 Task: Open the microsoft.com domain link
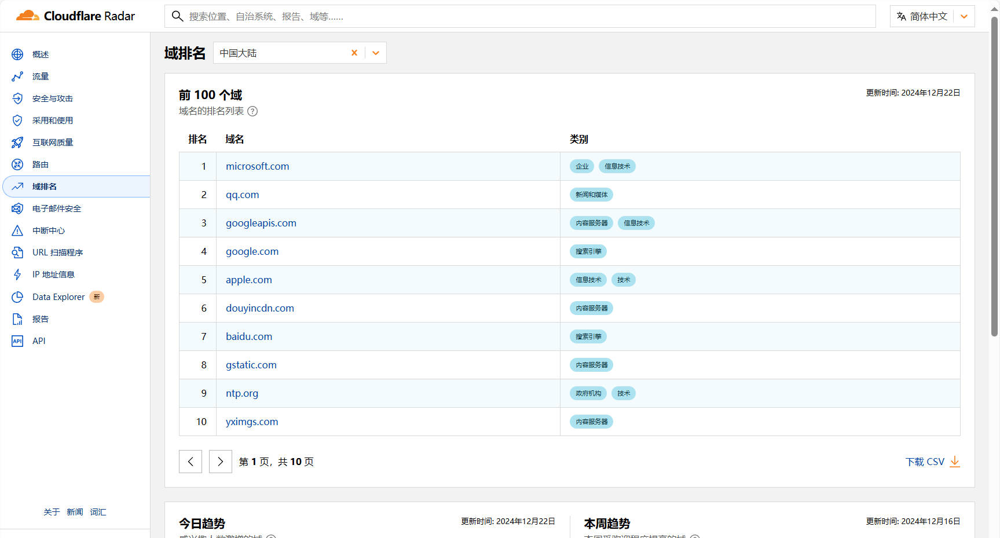(257, 166)
